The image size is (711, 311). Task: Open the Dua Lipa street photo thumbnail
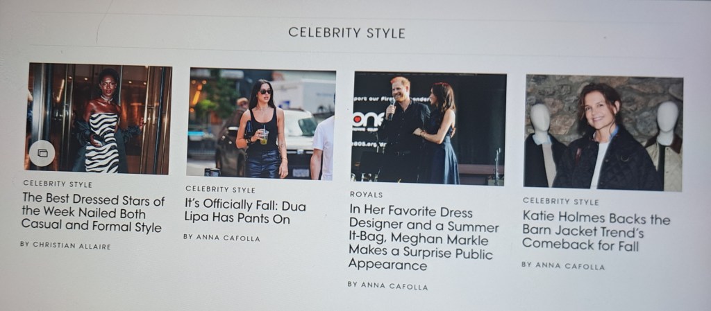(x=262, y=124)
